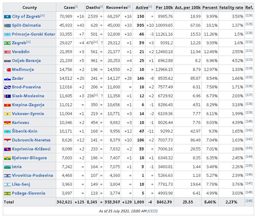Open footnote [i] on Cases header

(76, 6)
